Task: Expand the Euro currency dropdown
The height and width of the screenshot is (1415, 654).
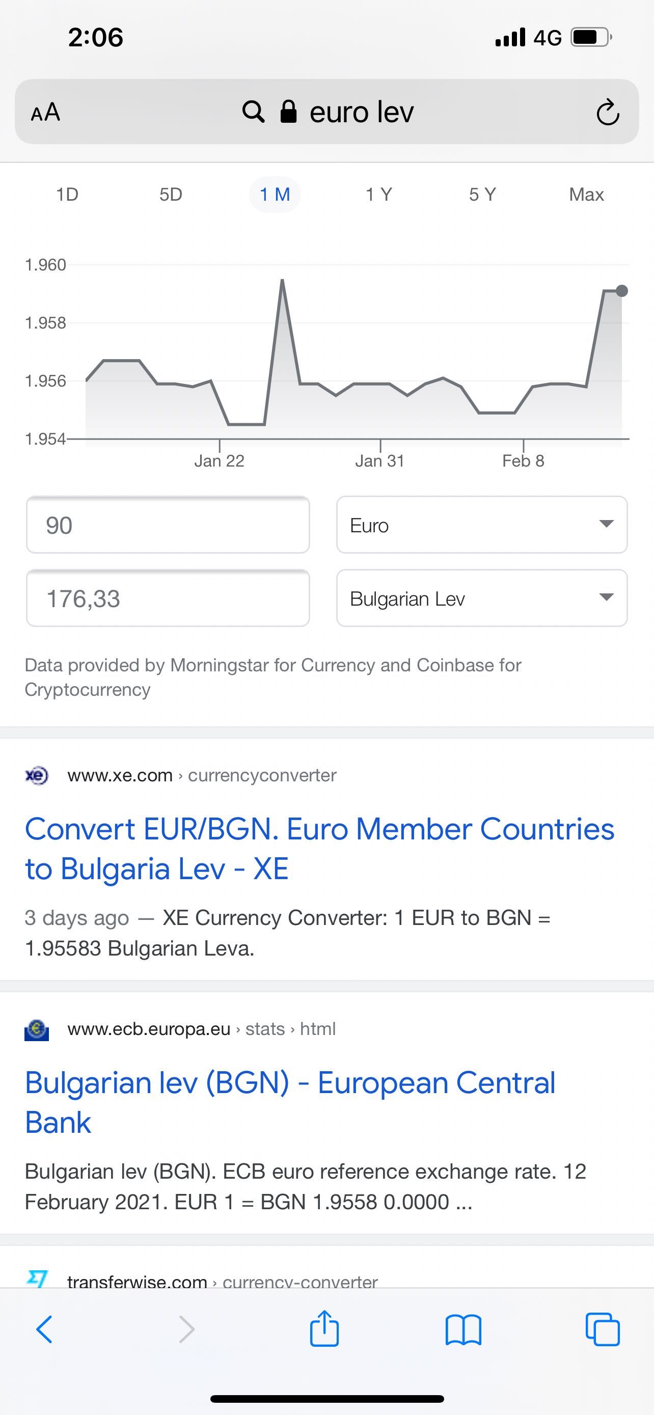Action: point(481,525)
